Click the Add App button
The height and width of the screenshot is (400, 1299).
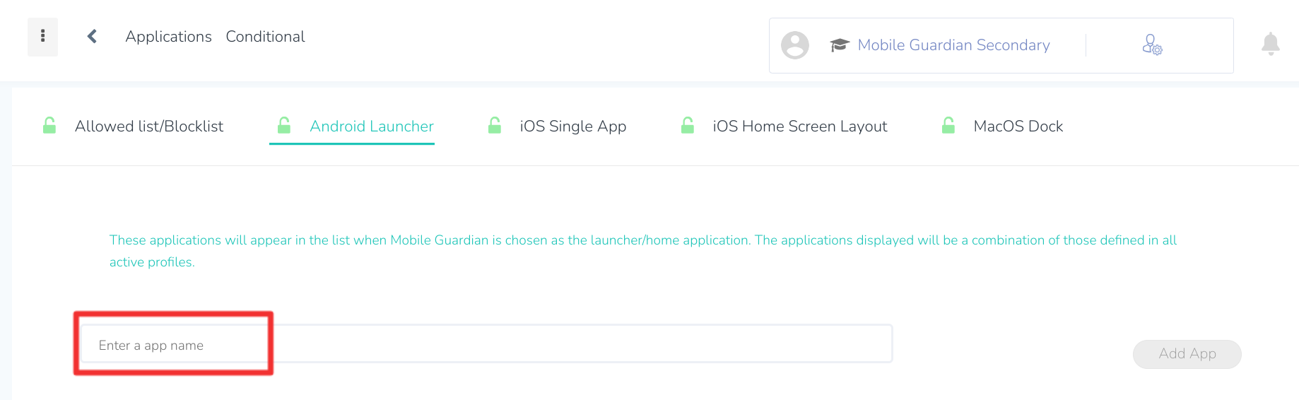[1187, 354]
